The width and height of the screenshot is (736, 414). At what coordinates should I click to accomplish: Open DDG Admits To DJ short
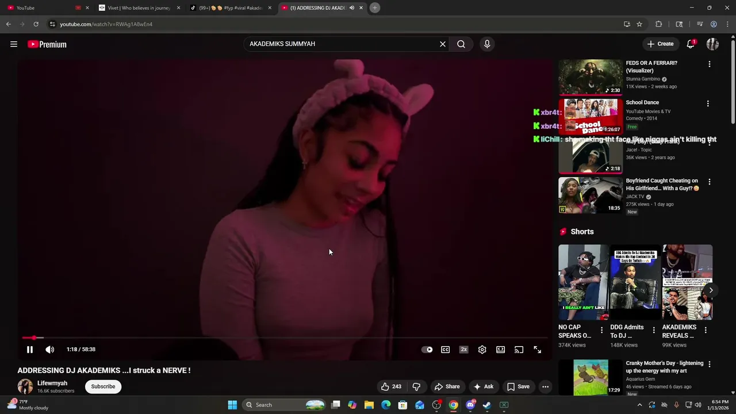(635, 282)
